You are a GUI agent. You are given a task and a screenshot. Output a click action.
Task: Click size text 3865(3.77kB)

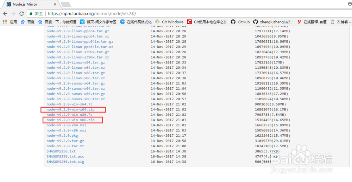(267, 151)
